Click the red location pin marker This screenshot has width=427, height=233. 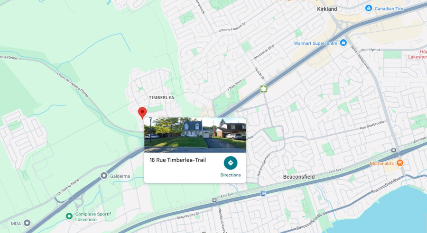tap(142, 112)
